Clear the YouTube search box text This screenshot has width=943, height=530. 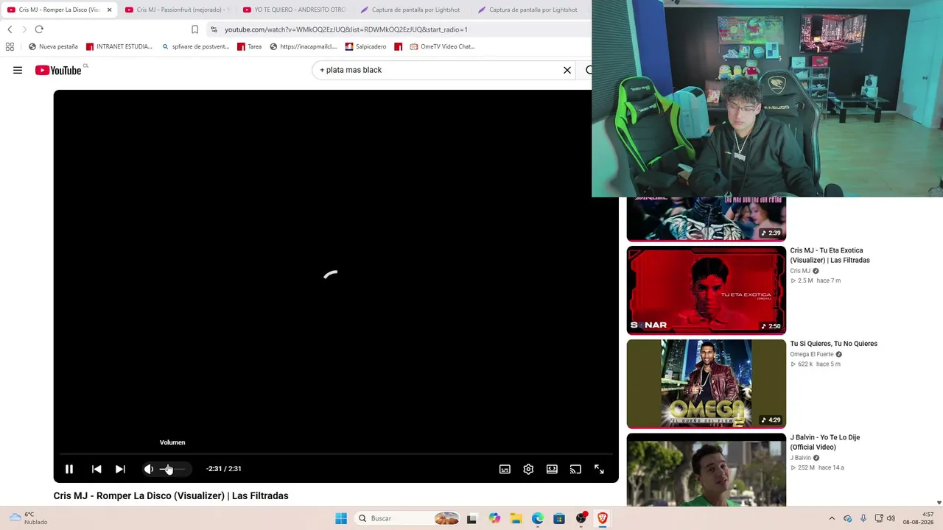(x=567, y=70)
